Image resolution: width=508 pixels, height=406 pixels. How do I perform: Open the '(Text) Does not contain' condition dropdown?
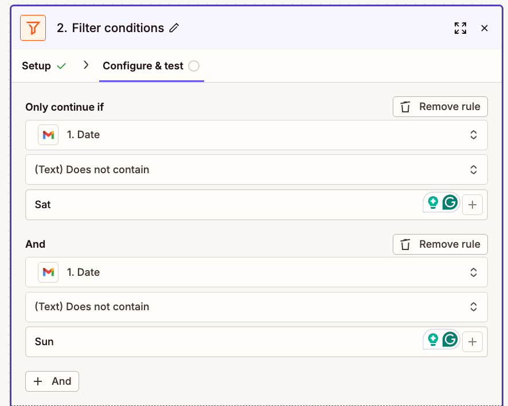[255, 169]
